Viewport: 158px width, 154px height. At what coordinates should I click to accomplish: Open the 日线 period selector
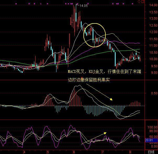coord(151,152)
